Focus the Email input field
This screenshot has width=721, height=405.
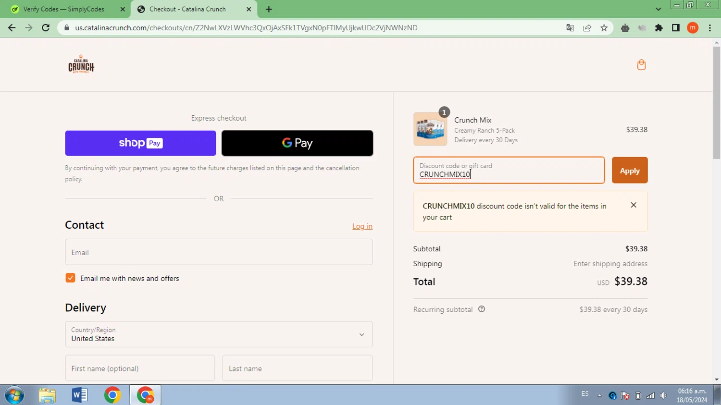click(219, 252)
